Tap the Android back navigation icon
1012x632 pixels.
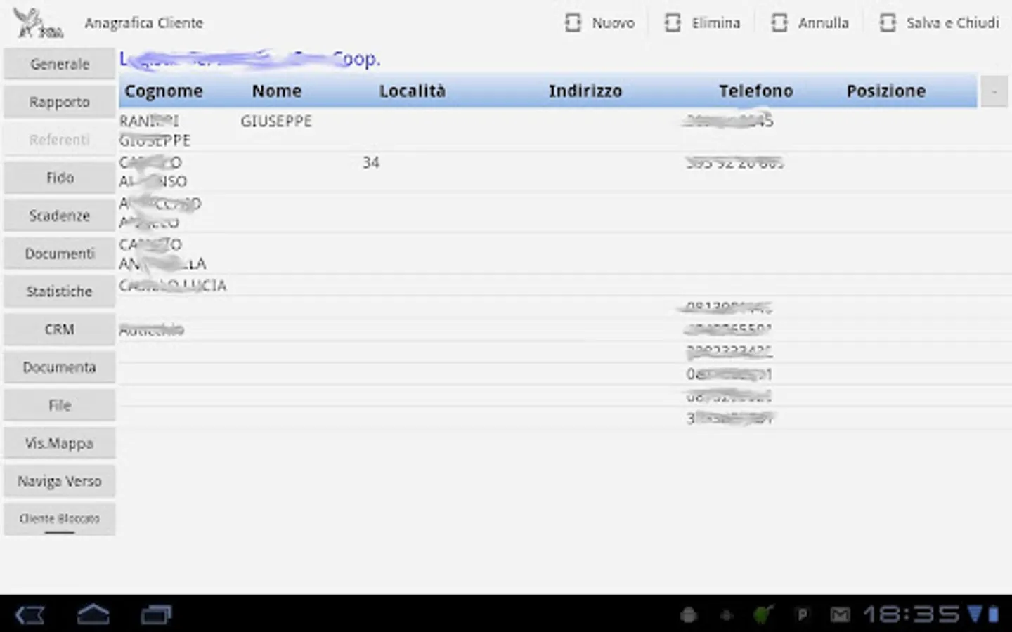[x=30, y=615]
